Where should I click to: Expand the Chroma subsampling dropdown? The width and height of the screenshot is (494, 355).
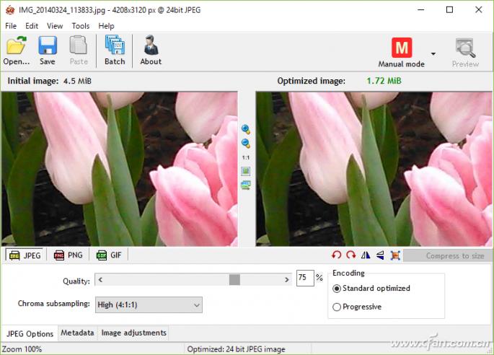(x=196, y=305)
